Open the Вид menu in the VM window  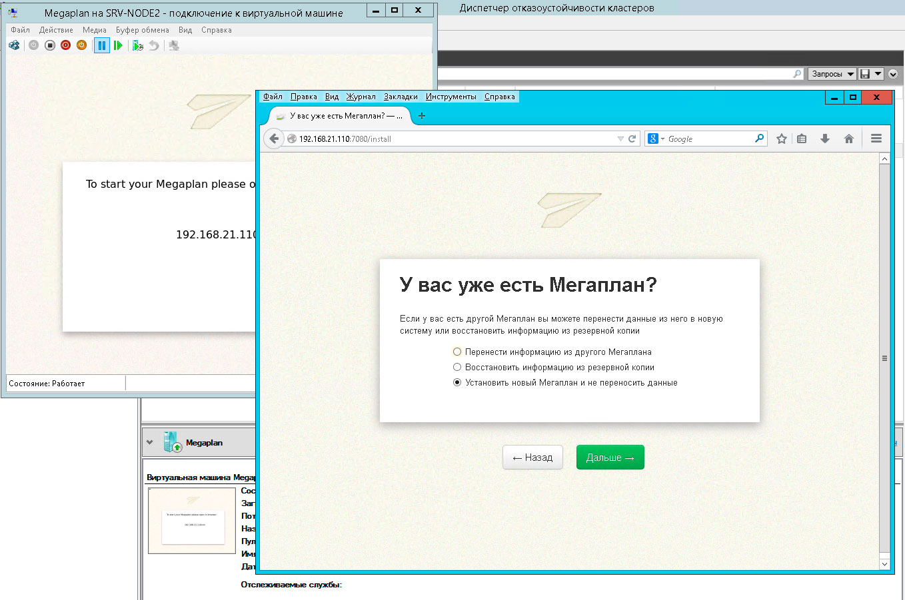point(185,30)
